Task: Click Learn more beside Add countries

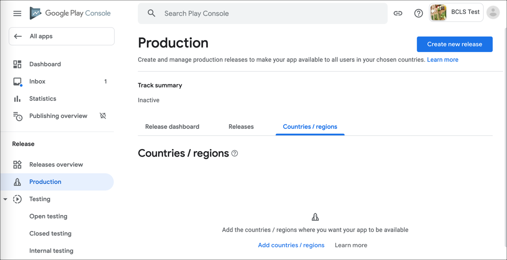Action: click(x=351, y=245)
